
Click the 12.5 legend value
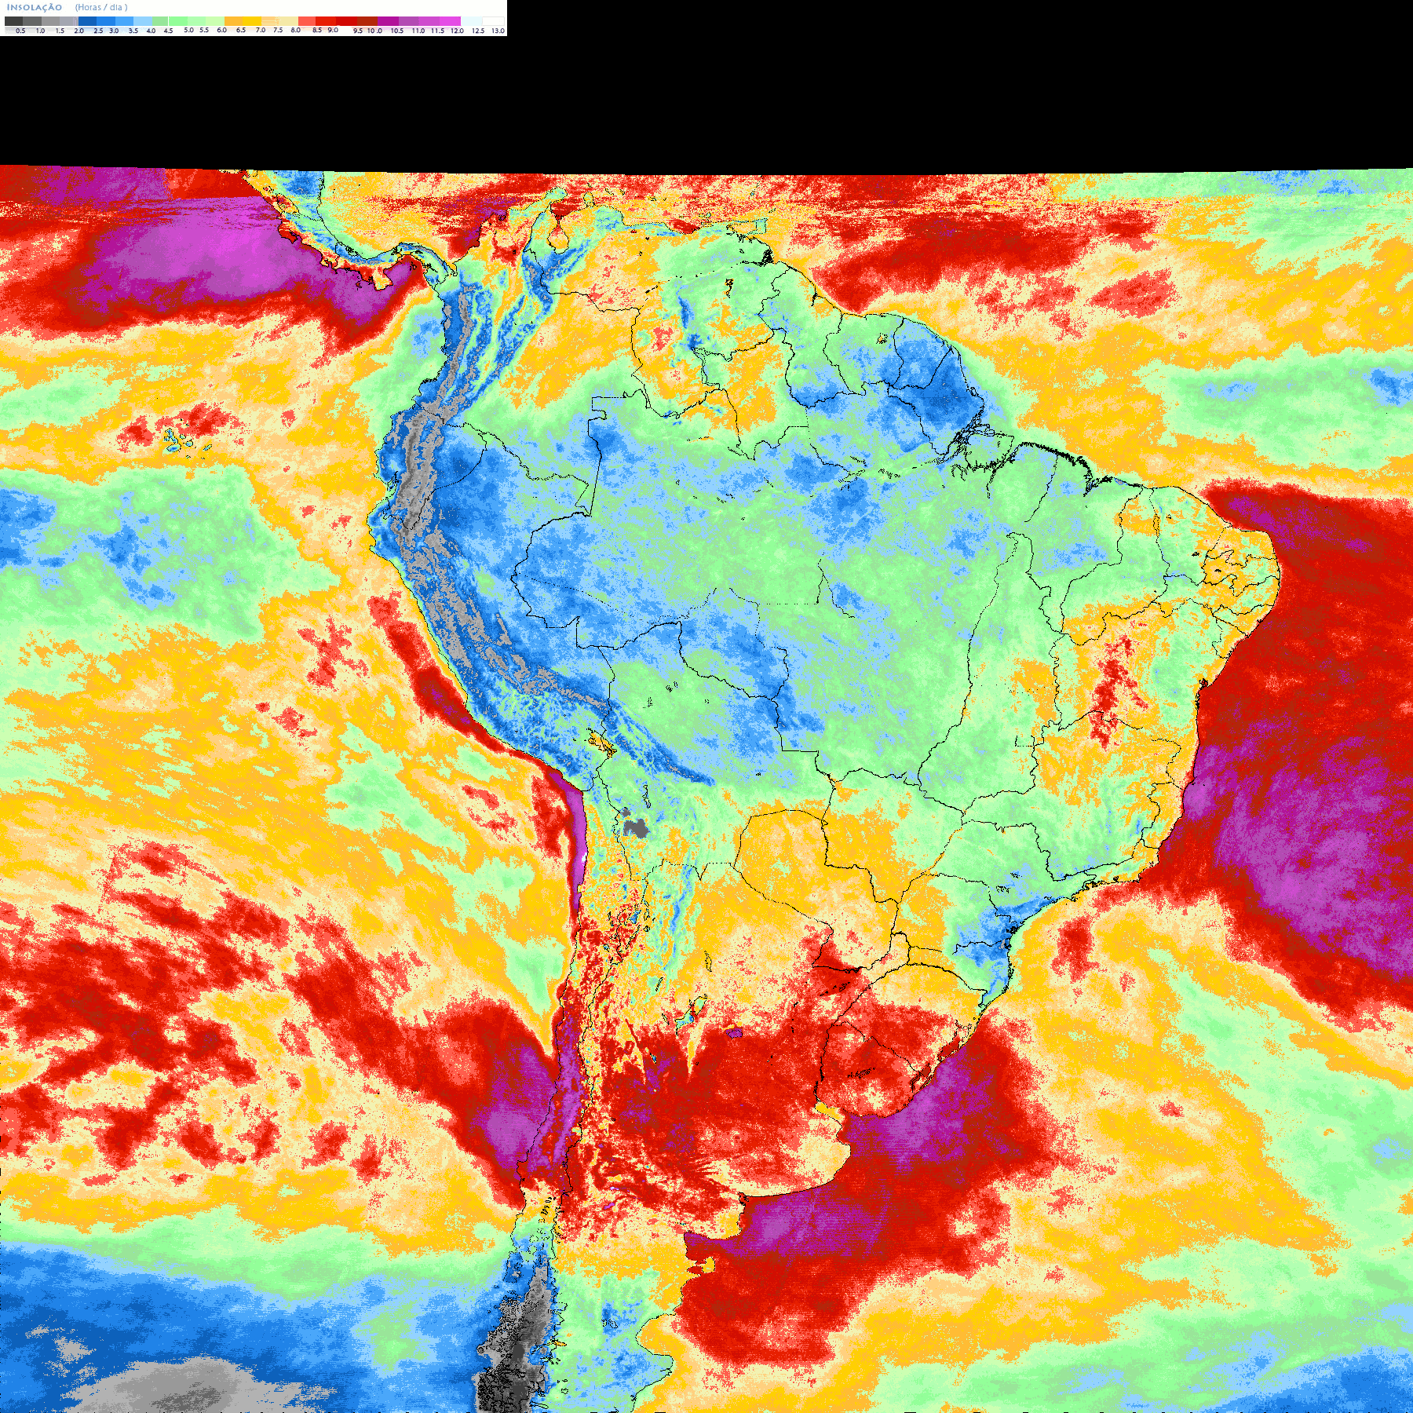pos(478,31)
